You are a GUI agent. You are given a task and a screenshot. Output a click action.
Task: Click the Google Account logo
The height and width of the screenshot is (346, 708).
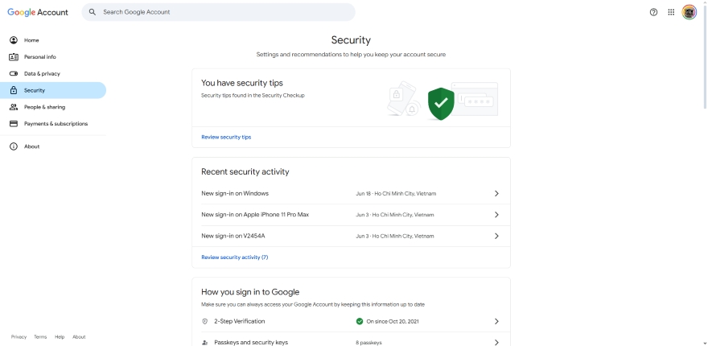tap(38, 12)
